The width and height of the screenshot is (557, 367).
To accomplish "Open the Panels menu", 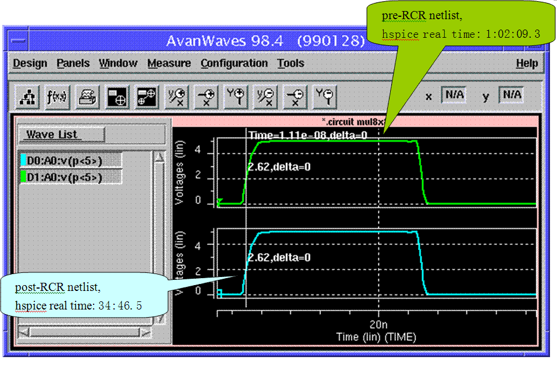I will [73, 63].
